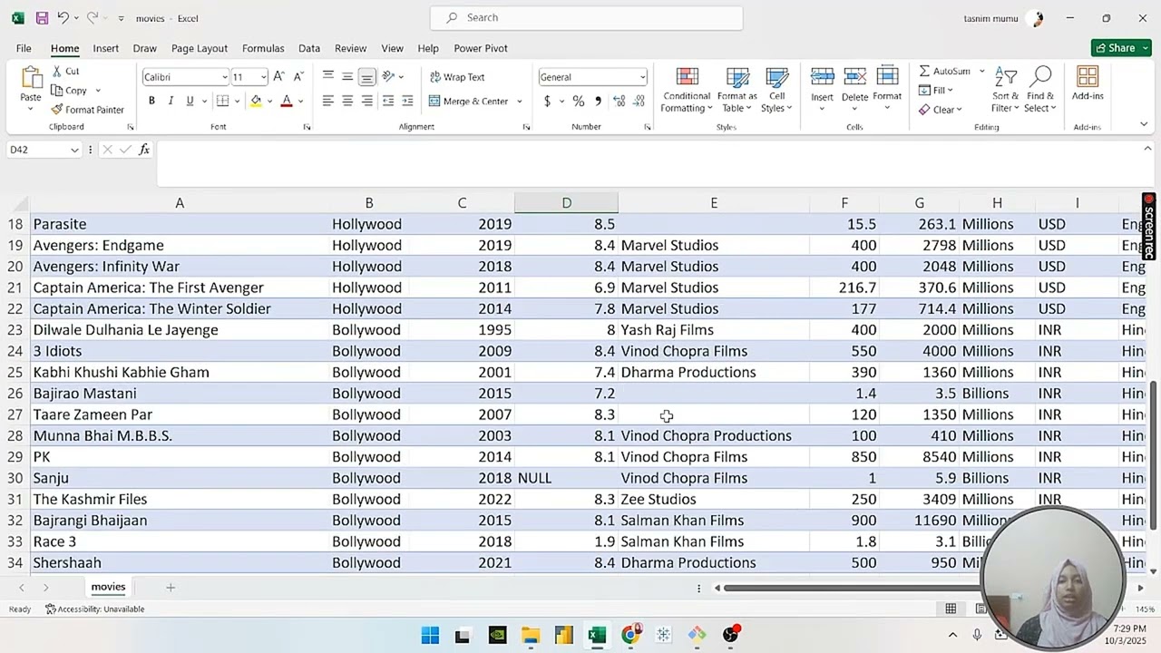Open the Add-ins pane
Viewport: 1161px width, 653px height.
click(1088, 84)
